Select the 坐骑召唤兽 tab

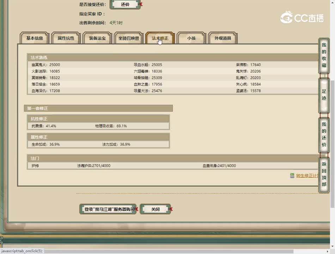(129, 38)
